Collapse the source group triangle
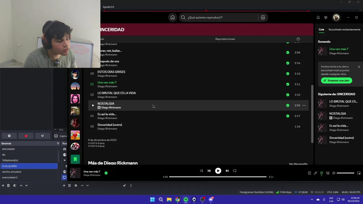 coord(65,160)
